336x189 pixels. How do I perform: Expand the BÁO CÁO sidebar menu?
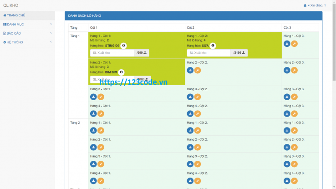click(x=27, y=33)
